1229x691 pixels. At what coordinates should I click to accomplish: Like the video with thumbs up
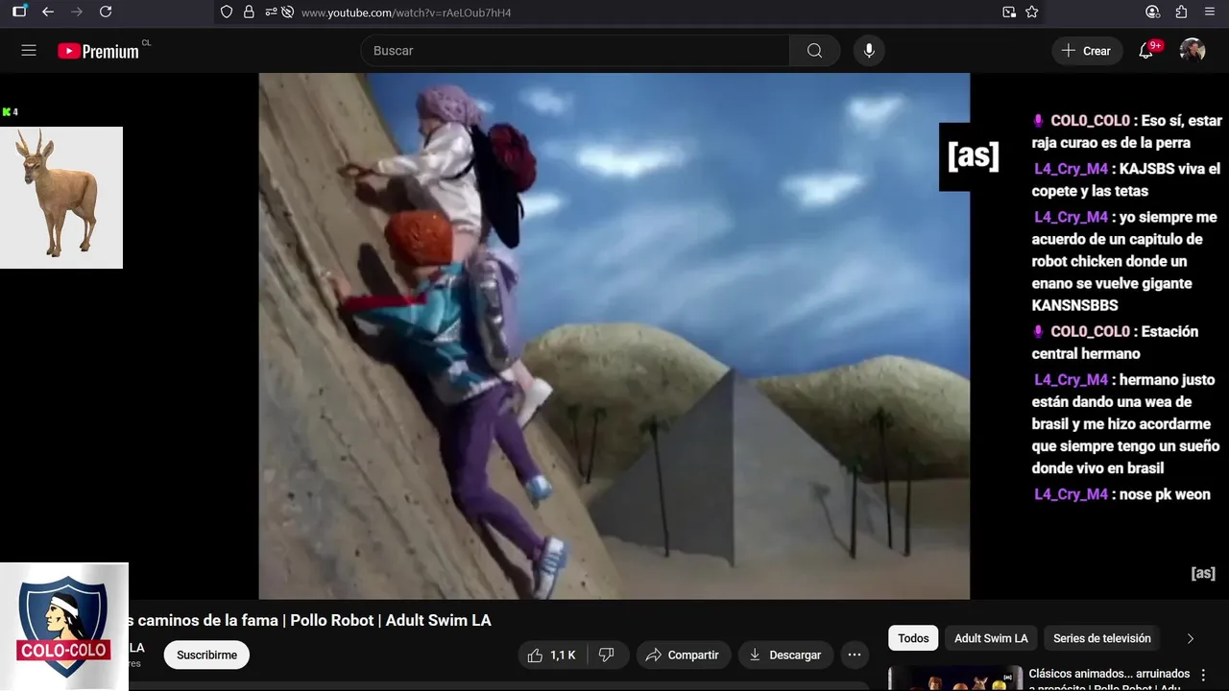coord(551,655)
